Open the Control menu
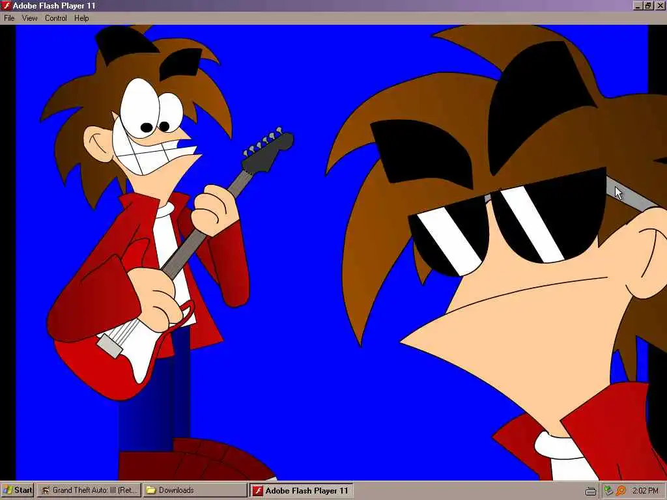The image size is (667, 500). coord(56,18)
